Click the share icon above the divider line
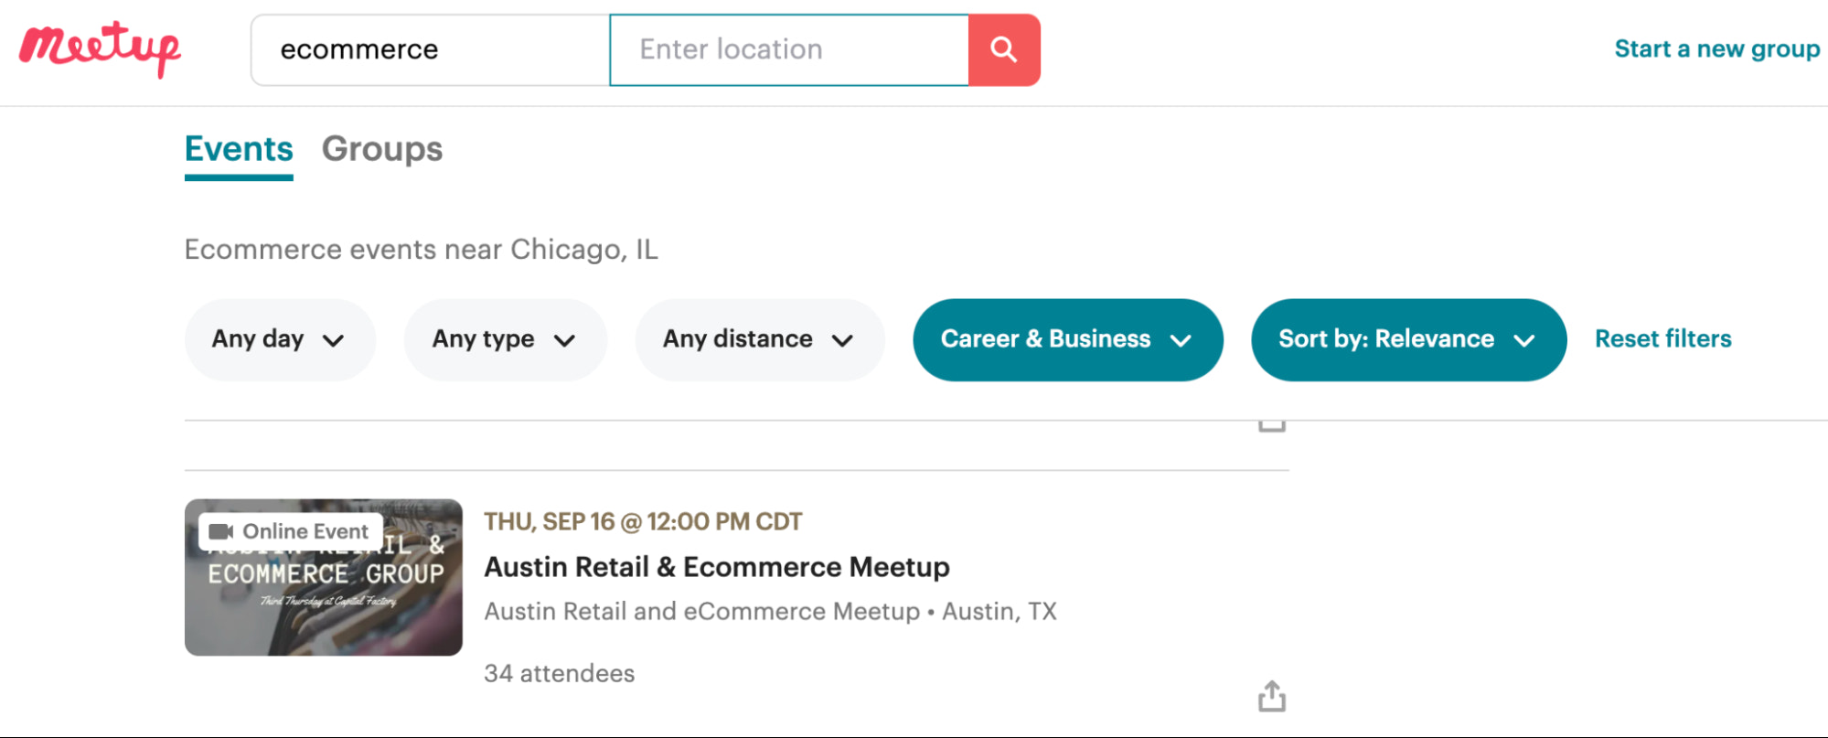Screen dimensions: 1828x738 [x=1271, y=423]
